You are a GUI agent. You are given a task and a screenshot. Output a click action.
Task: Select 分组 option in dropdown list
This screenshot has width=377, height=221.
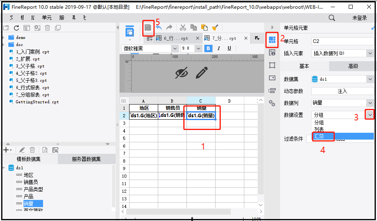343,122
